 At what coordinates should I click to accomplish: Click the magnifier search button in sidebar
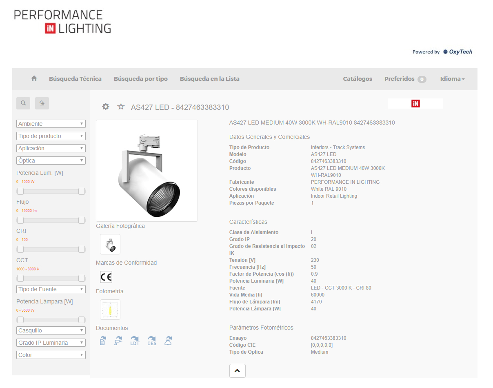pyautogui.click(x=23, y=103)
